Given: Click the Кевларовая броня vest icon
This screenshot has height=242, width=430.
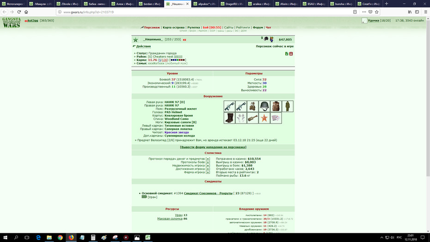Looking at the screenshot, I should pyautogui.click(x=276, y=106).
